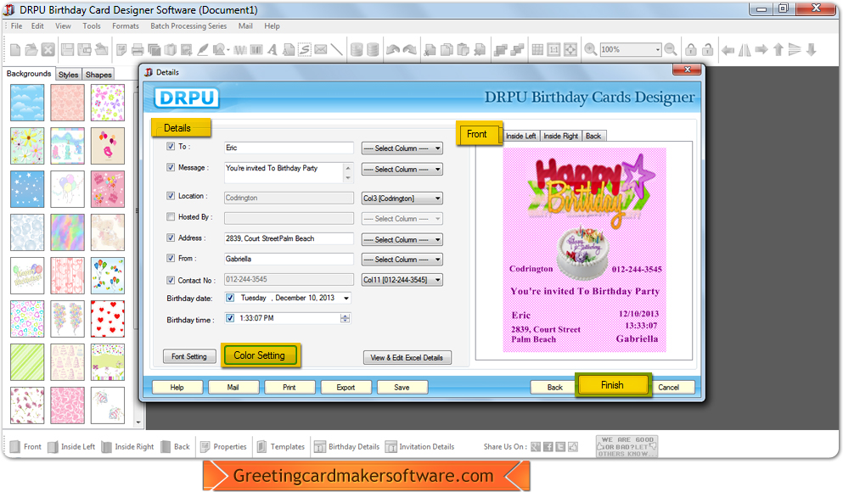The width and height of the screenshot is (843, 492).
Task: Enable the Hosted By checkbox
Action: (171, 216)
